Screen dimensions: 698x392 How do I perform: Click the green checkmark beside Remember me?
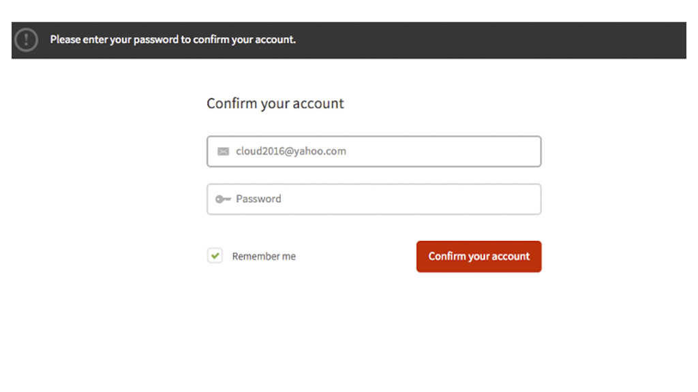(x=215, y=256)
